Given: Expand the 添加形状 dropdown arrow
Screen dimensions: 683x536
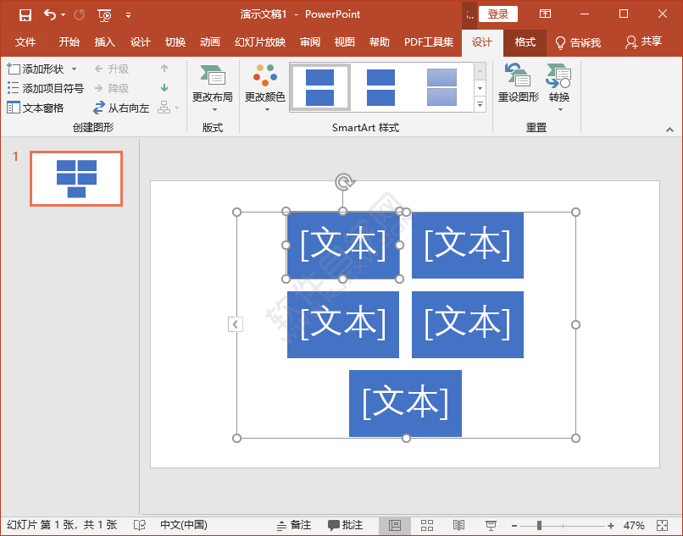Looking at the screenshot, I should click(x=74, y=69).
